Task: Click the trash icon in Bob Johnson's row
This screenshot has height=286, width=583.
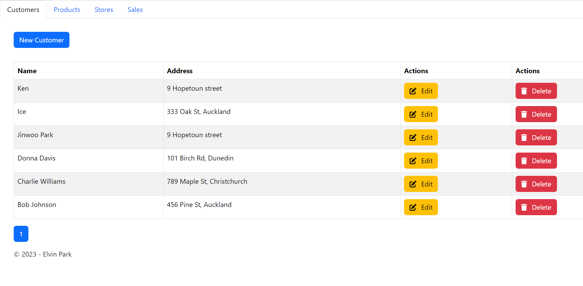Action: pyautogui.click(x=524, y=207)
